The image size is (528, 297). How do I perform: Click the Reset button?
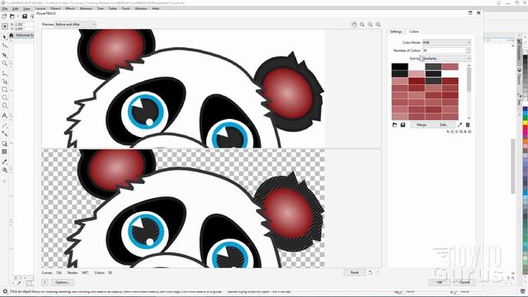click(354, 272)
